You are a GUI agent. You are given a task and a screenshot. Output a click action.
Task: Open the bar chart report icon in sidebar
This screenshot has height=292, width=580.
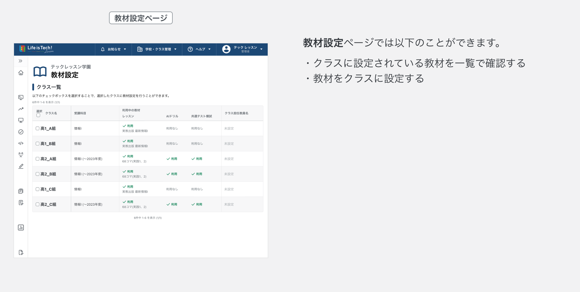[x=21, y=228]
